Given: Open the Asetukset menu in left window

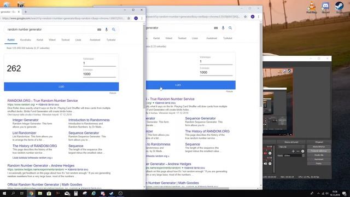Looking at the screenshot, I should point(95,40).
